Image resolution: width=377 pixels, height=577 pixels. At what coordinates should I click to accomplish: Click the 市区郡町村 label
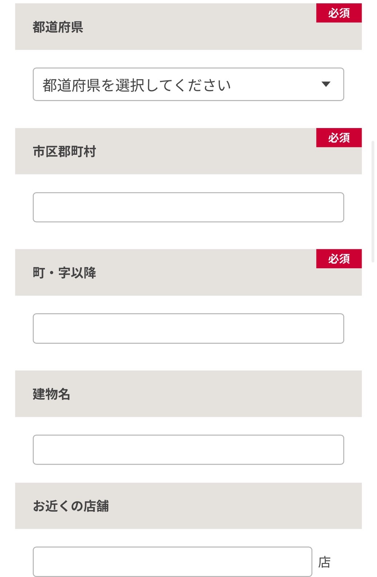coord(64,151)
